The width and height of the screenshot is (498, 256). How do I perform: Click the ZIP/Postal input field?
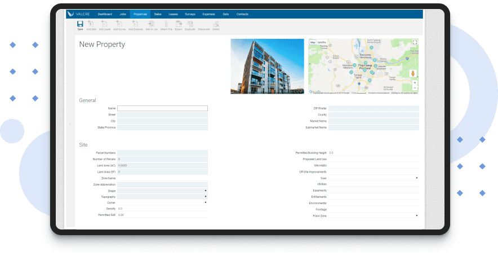tap(373, 108)
